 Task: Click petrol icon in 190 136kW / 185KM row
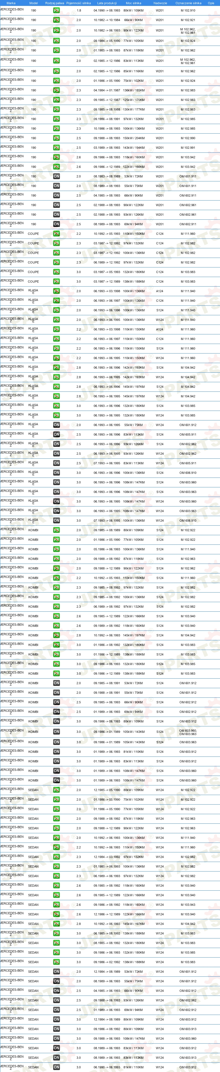coord(56,90)
